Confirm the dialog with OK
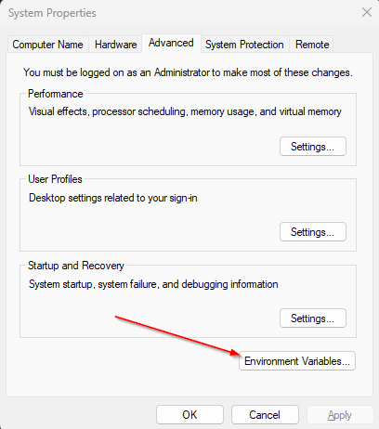The width and height of the screenshot is (379, 429). pyautogui.click(x=189, y=415)
